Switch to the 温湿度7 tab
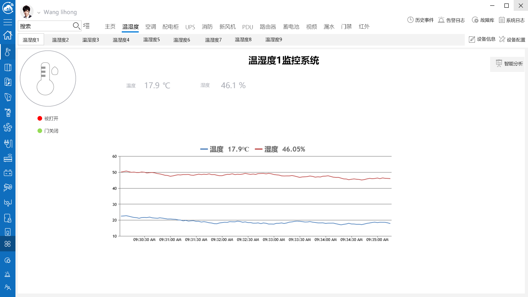This screenshot has height=297, width=528. (213, 39)
